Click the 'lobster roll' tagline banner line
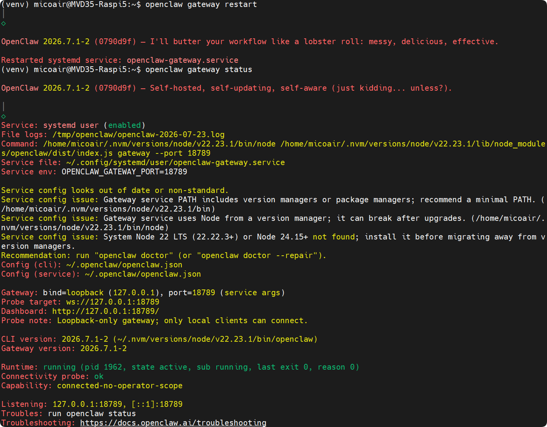This screenshot has width=547, height=427. pyautogui.click(x=250, y=41)
